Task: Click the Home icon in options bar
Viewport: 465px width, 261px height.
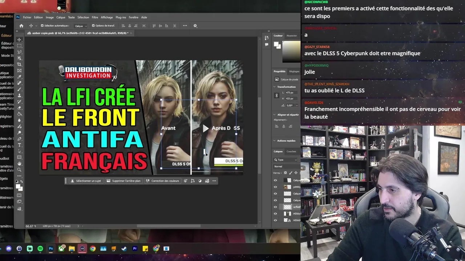Action: [x=21, y=26]
